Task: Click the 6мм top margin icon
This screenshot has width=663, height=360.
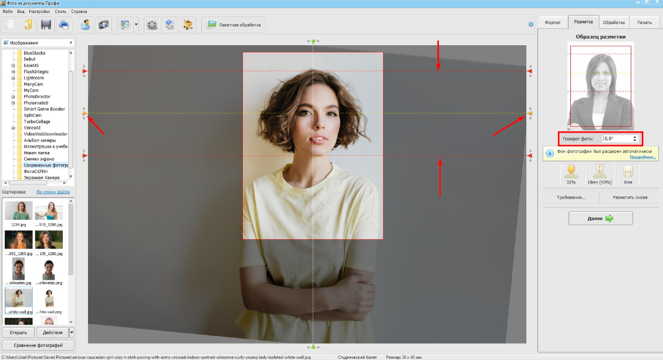Action: pyautogui.click(x=627, y=174)
